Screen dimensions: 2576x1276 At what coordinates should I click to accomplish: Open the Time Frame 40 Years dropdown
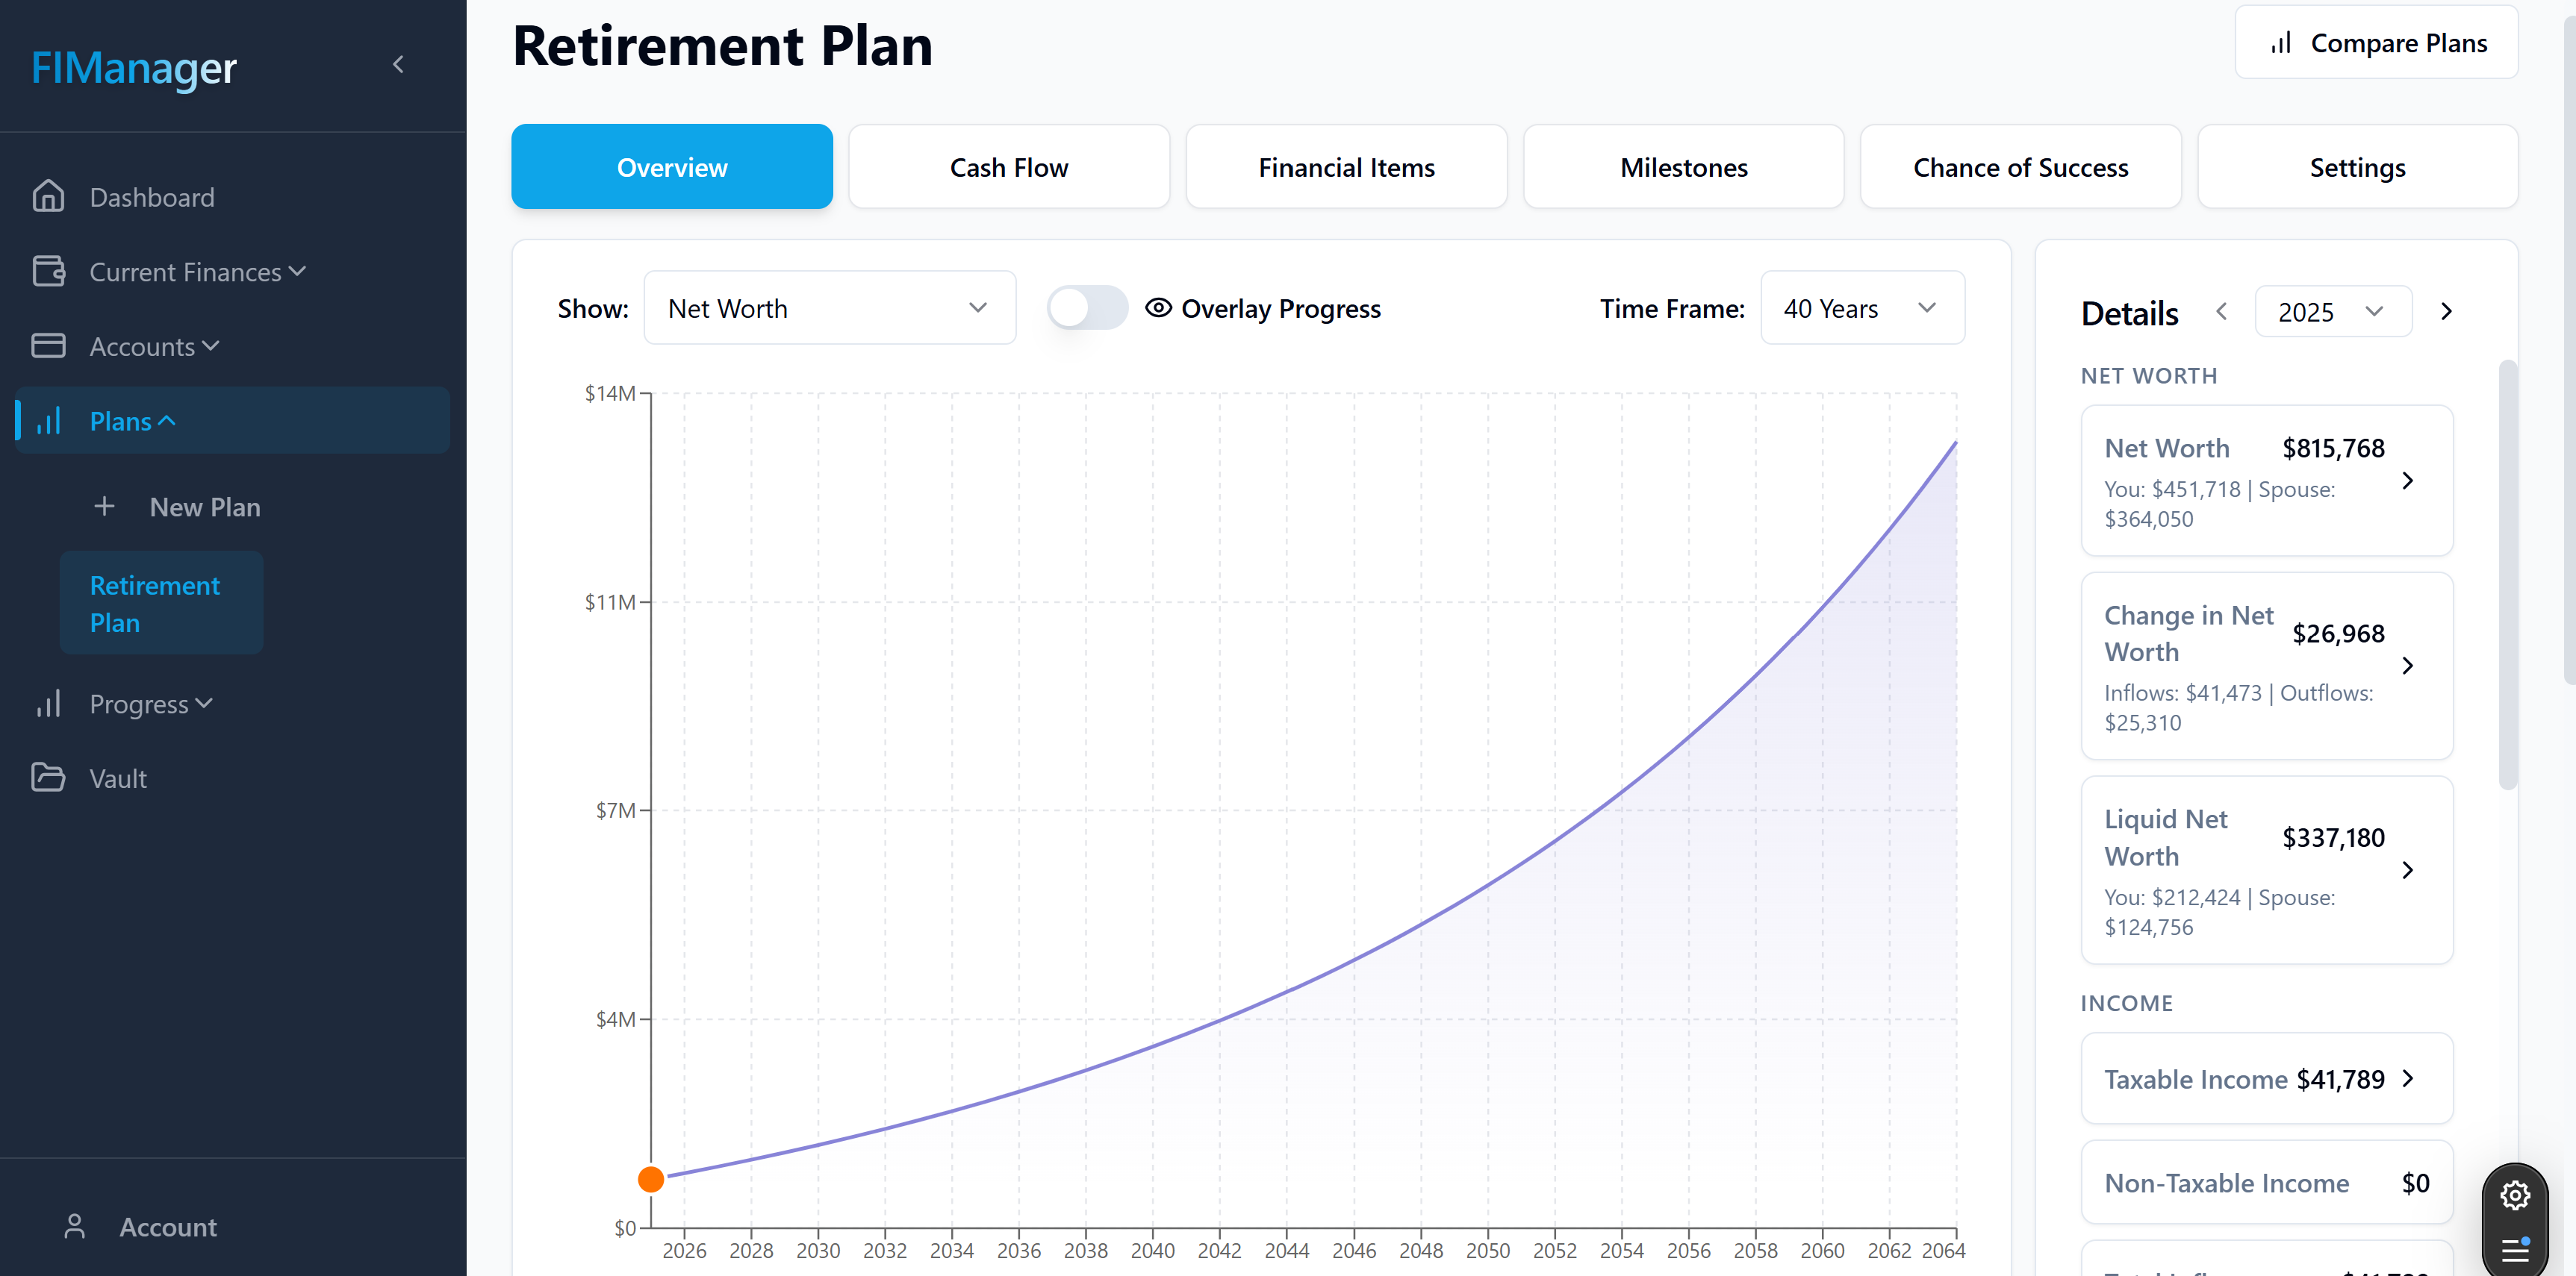1862,307
